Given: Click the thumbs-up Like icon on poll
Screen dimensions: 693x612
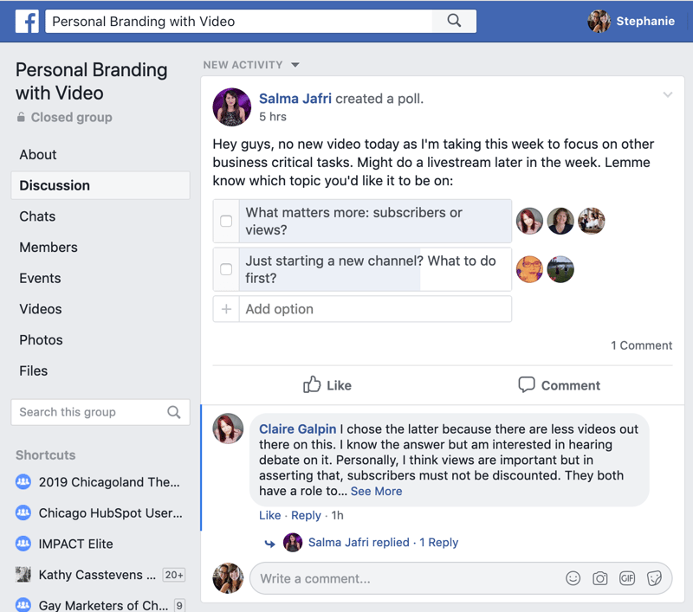Looking at the screenshot, I should [x=312, y=385].
